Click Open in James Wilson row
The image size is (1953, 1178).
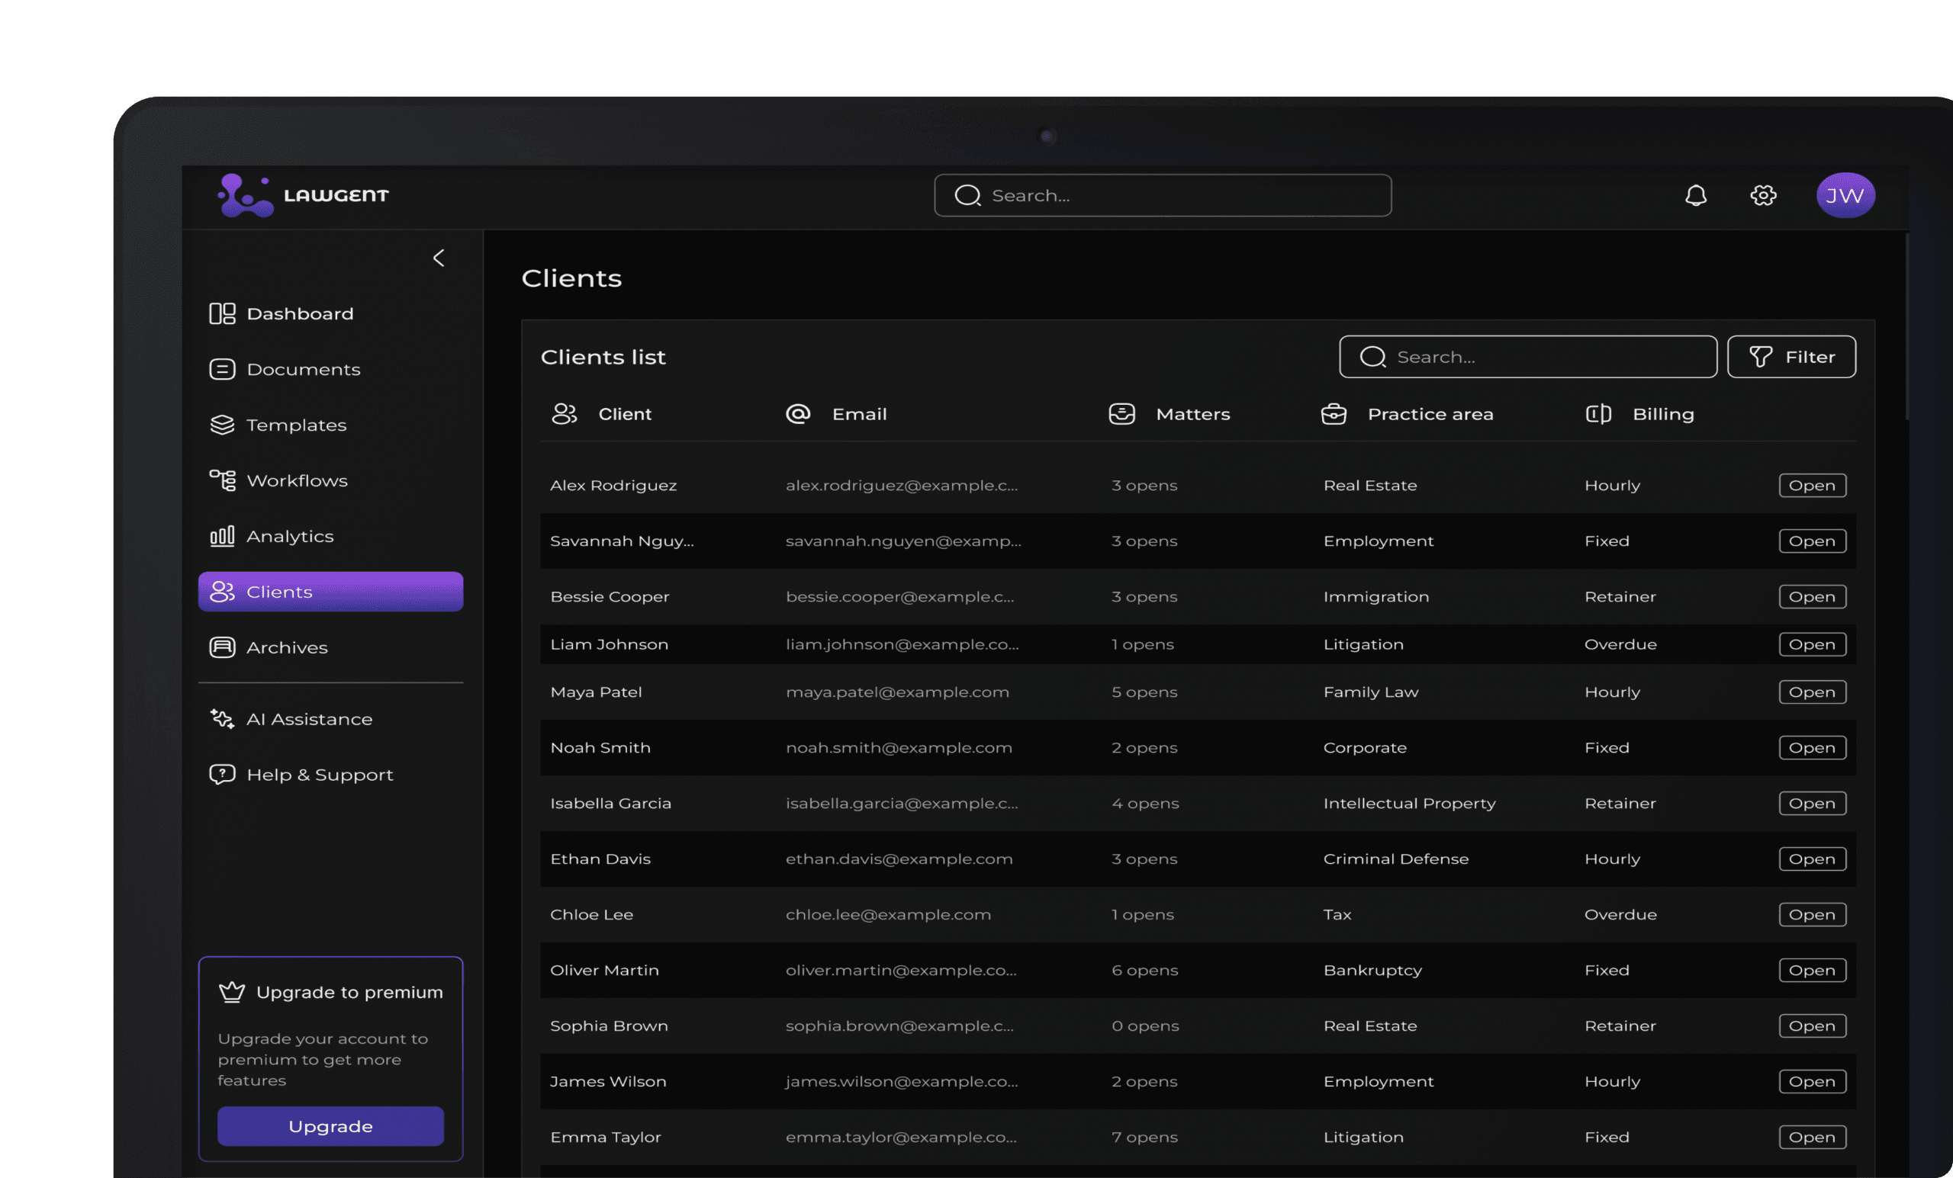(1812, 1082)
